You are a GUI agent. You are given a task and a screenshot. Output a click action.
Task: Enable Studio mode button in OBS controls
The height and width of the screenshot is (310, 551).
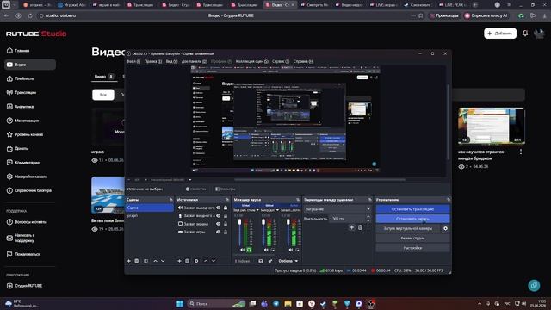coord(412,239)
